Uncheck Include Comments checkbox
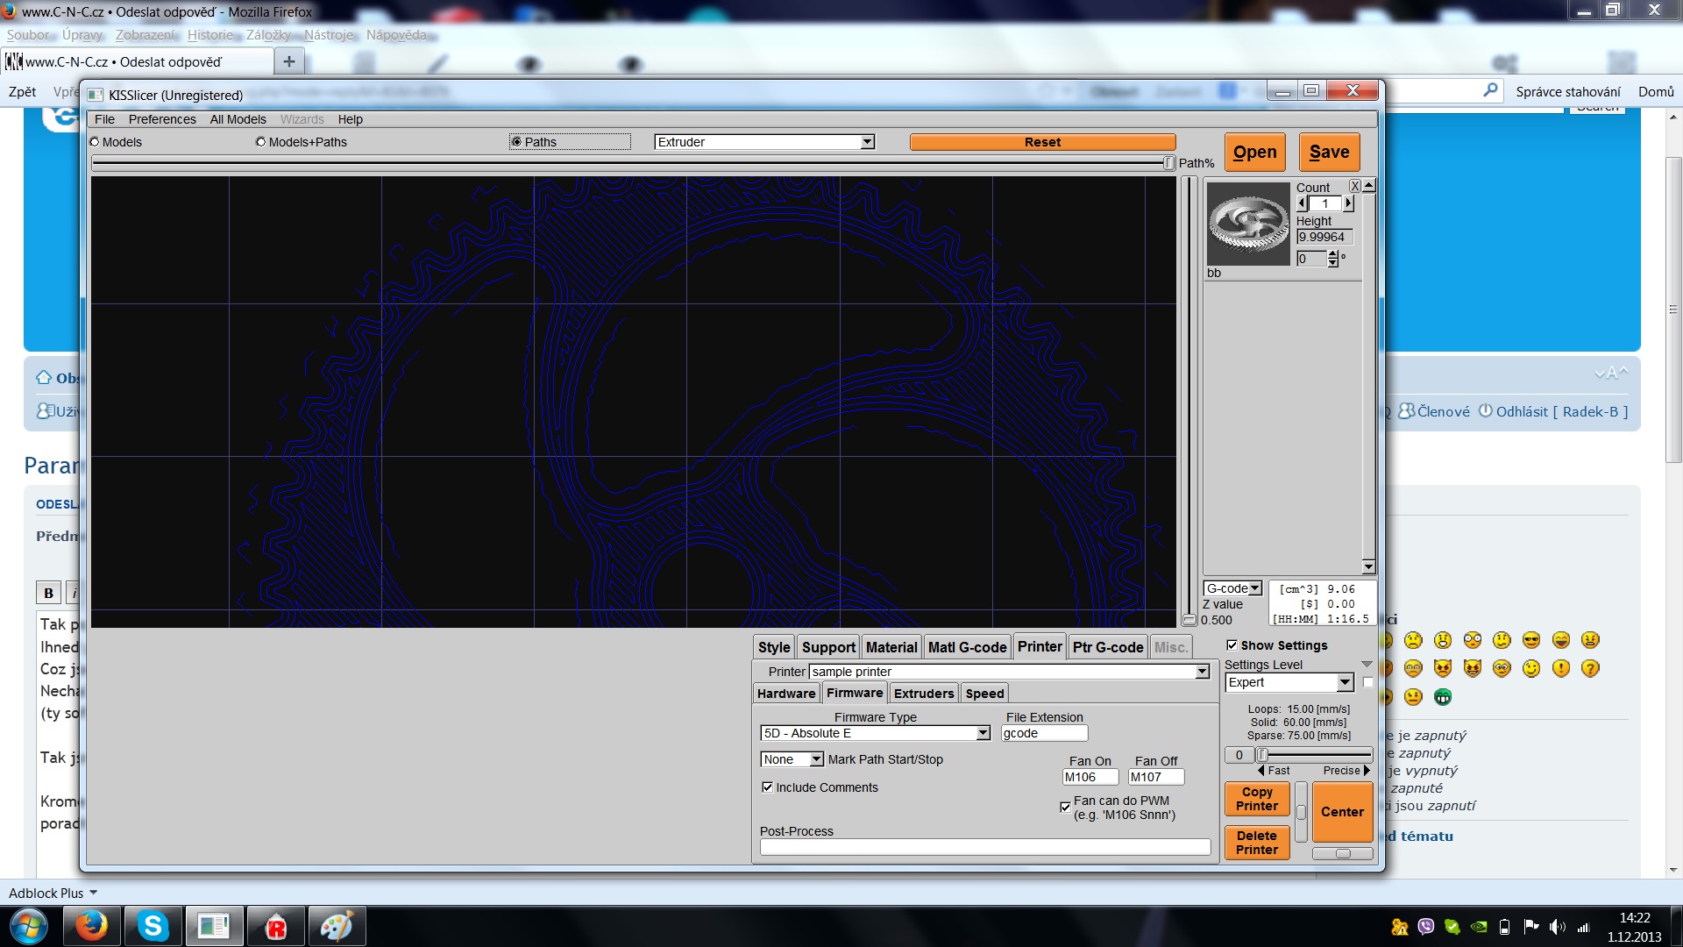The height and width of the screenshot is (947, 1683). point(767,787)
